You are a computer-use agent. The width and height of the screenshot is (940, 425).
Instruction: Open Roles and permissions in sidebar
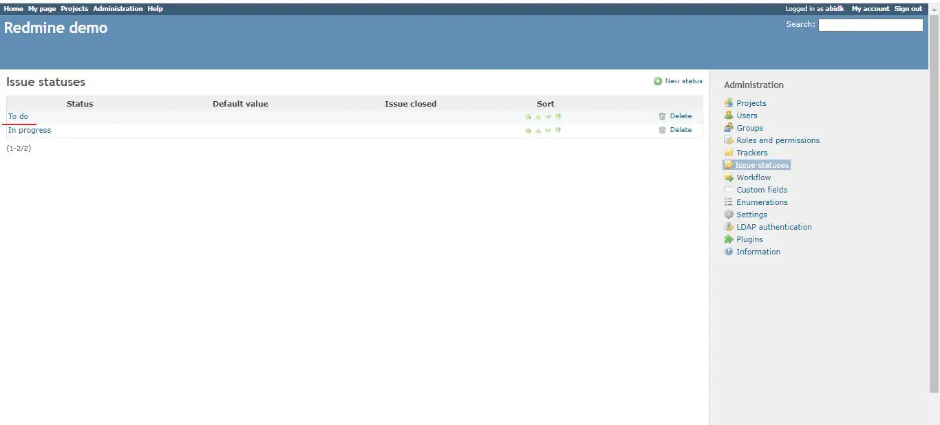click(778, 140)
